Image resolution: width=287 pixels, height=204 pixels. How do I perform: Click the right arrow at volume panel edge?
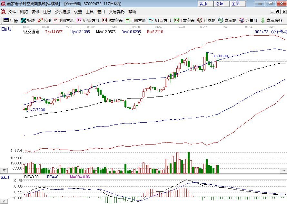[283, 171]
